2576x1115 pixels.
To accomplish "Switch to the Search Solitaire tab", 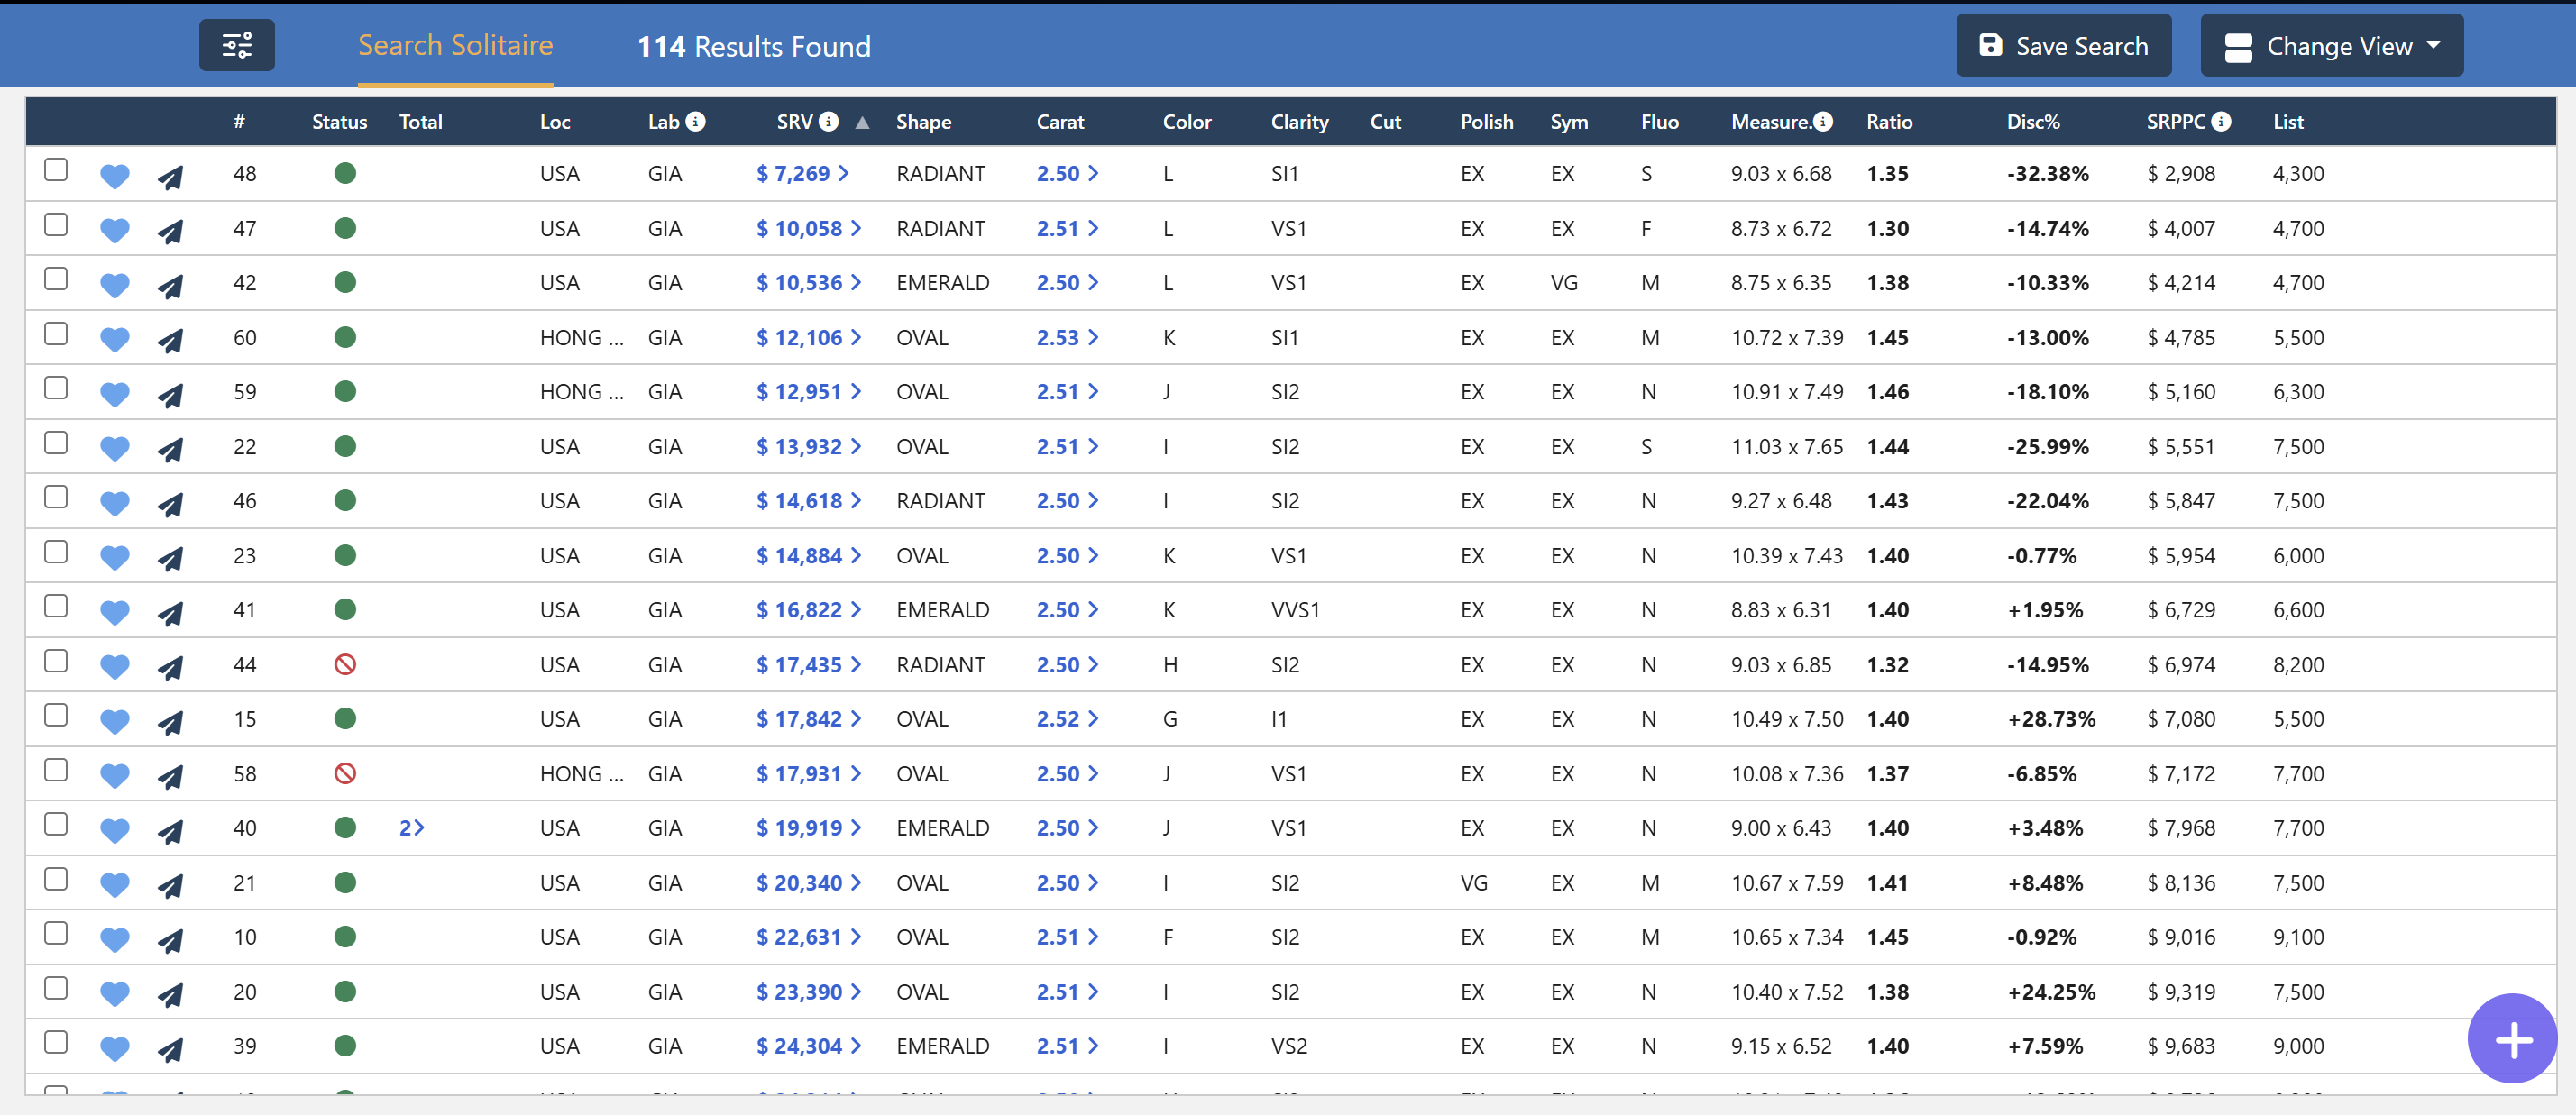I will pos(456,45).
